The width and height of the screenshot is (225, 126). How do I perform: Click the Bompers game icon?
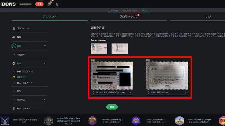coord(136,121)
